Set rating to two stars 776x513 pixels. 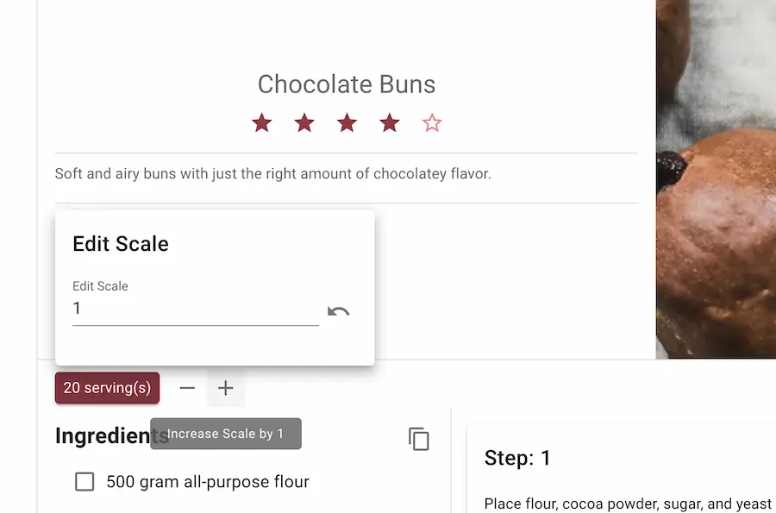[304, 122]
